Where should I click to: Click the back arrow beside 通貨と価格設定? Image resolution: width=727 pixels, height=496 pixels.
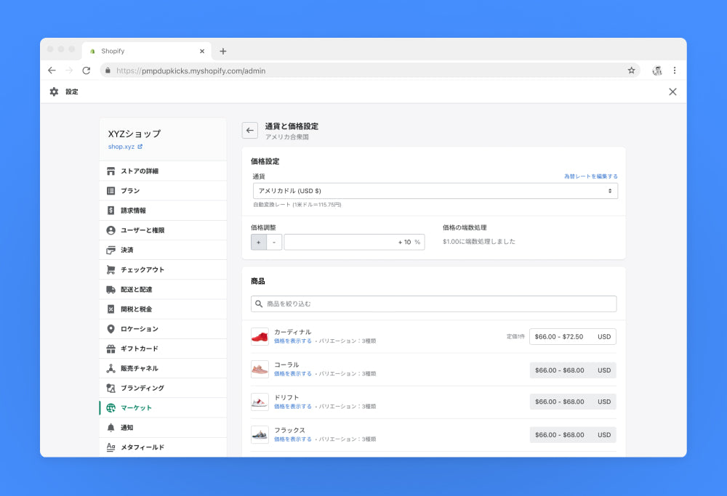coord(250,131)
